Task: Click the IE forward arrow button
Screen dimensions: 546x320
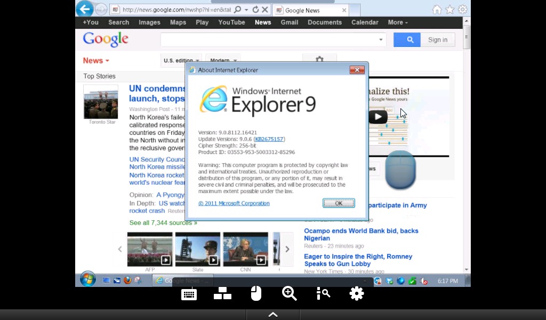Action: pyautogui.click(x=101, y=10)
